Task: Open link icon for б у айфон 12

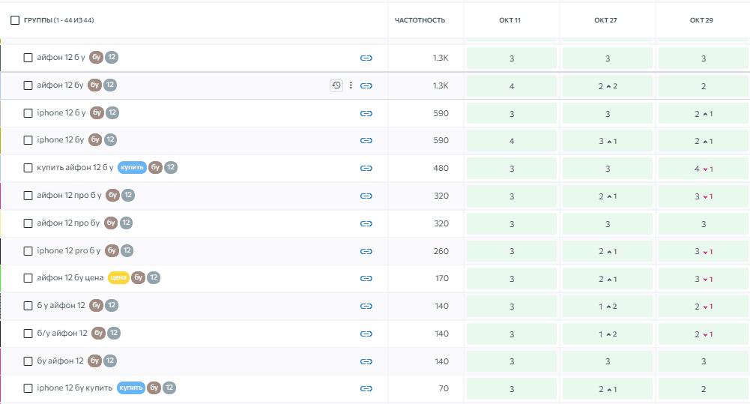Action: pos(366,306)
